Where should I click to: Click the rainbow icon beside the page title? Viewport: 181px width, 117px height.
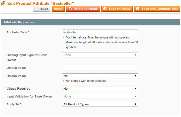3,3
